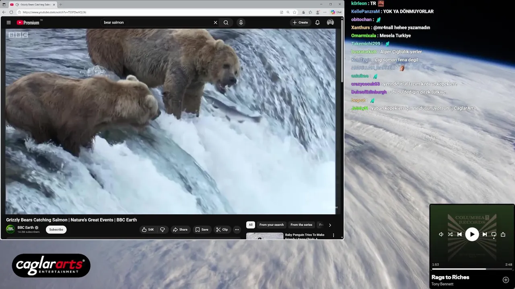Select the 'All' filter chip

tap(251, 225)
